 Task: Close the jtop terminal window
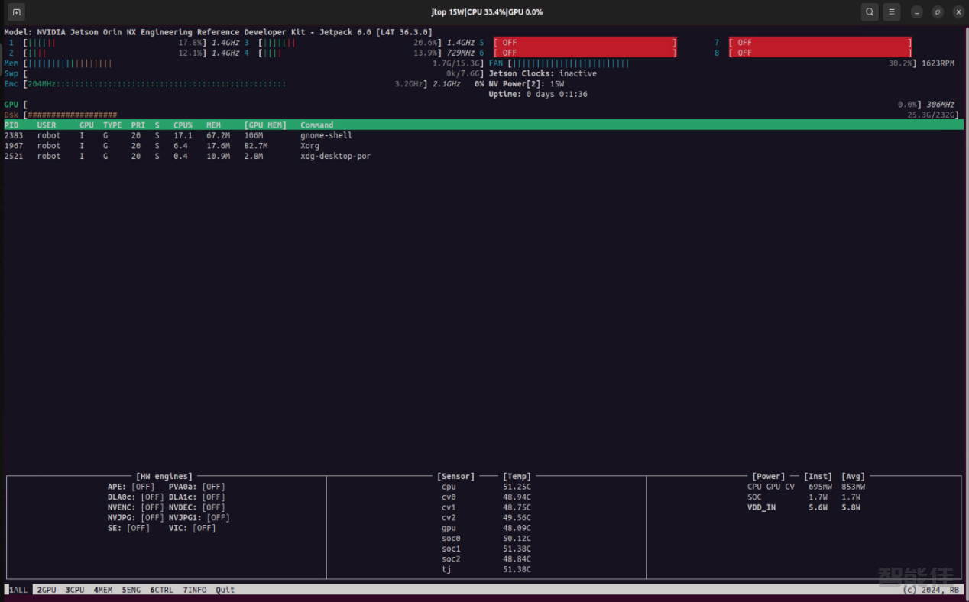click(x=958, y=12)
